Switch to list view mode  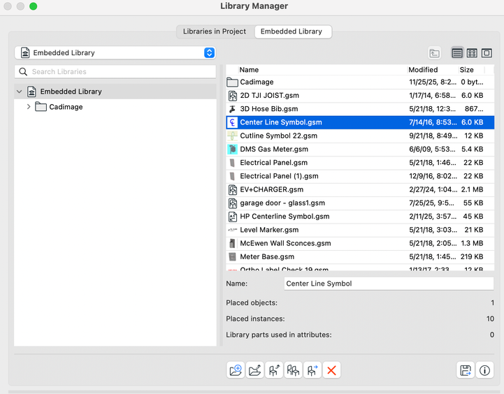457,53
